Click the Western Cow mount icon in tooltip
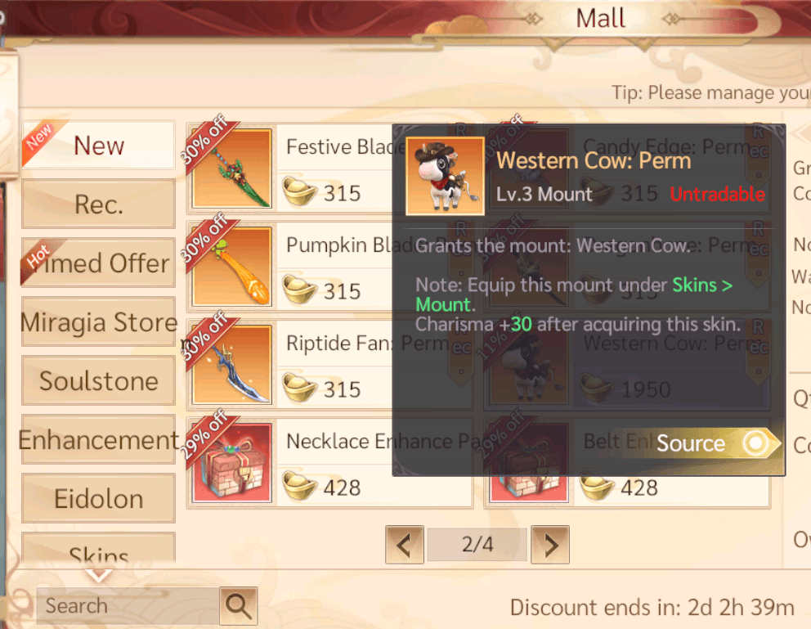The image size is (811, 629). tap(445, 176)
